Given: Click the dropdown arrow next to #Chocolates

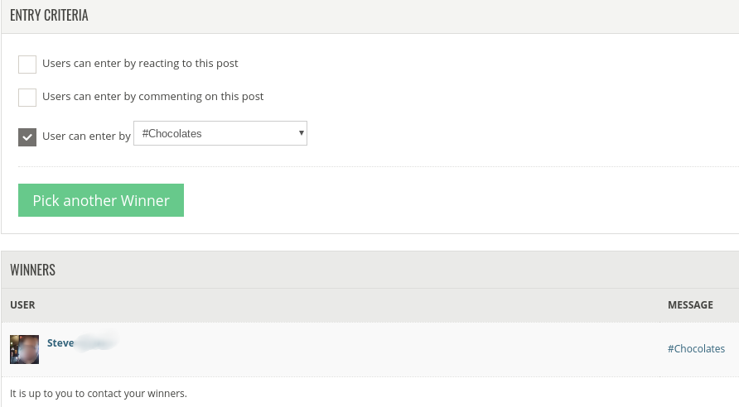Looking at the screenshot, I should tap(301, 133).
